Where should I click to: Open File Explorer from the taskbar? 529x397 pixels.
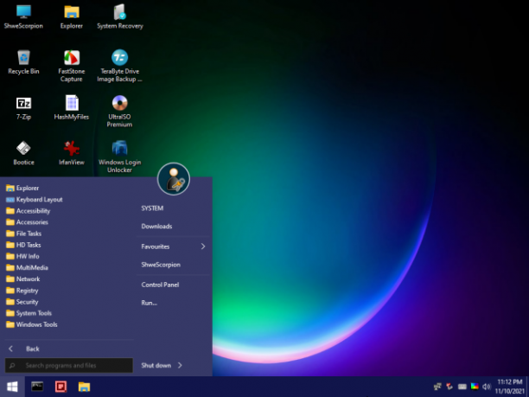(84, 387)
